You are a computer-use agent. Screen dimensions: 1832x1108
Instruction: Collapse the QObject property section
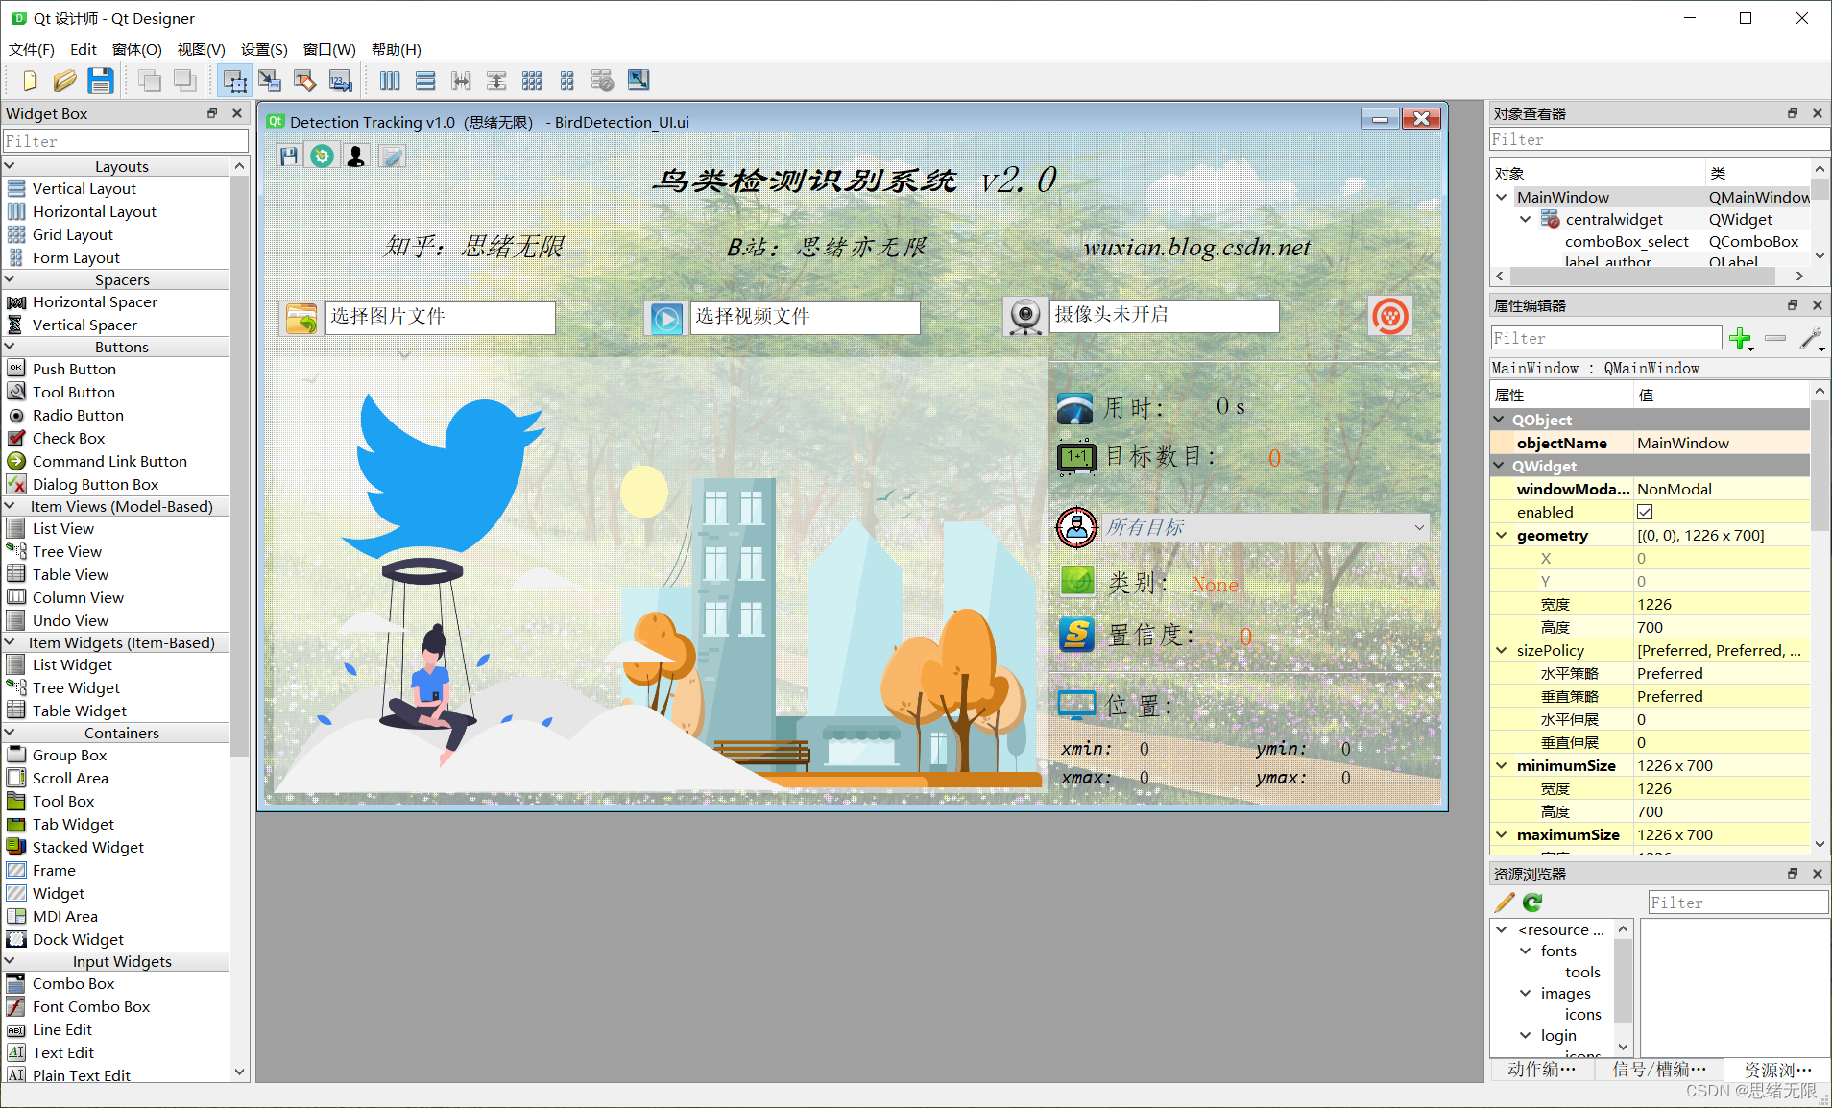[1499, 420]
